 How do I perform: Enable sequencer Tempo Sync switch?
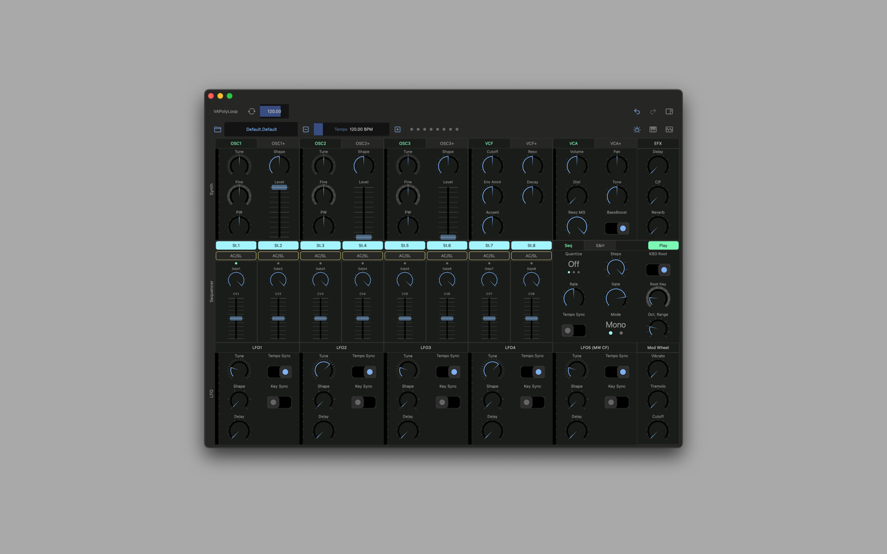click(573, 331)
